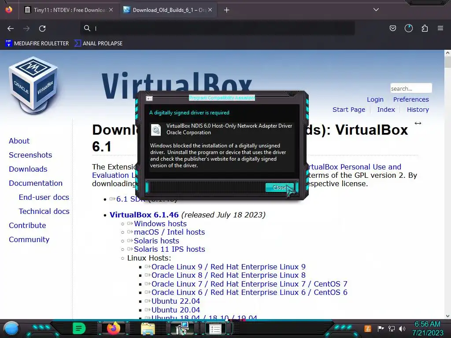The height and width of the screenshot is (338, 451).
Task: Open a new browser tab
Action: point(227,10)
